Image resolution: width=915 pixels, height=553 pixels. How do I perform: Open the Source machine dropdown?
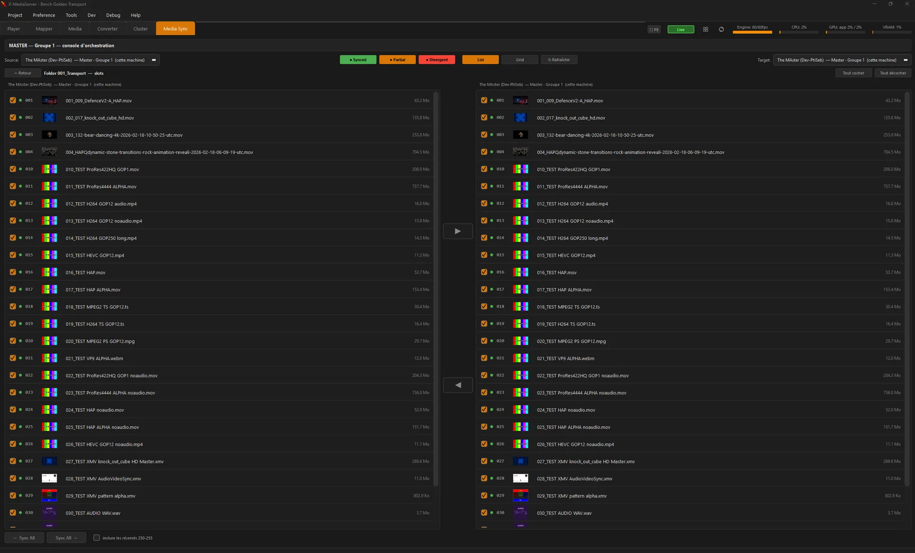[91, 60]
